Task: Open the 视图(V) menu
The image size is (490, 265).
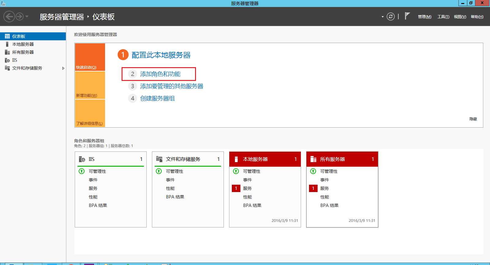Action: tap(460, 17)
